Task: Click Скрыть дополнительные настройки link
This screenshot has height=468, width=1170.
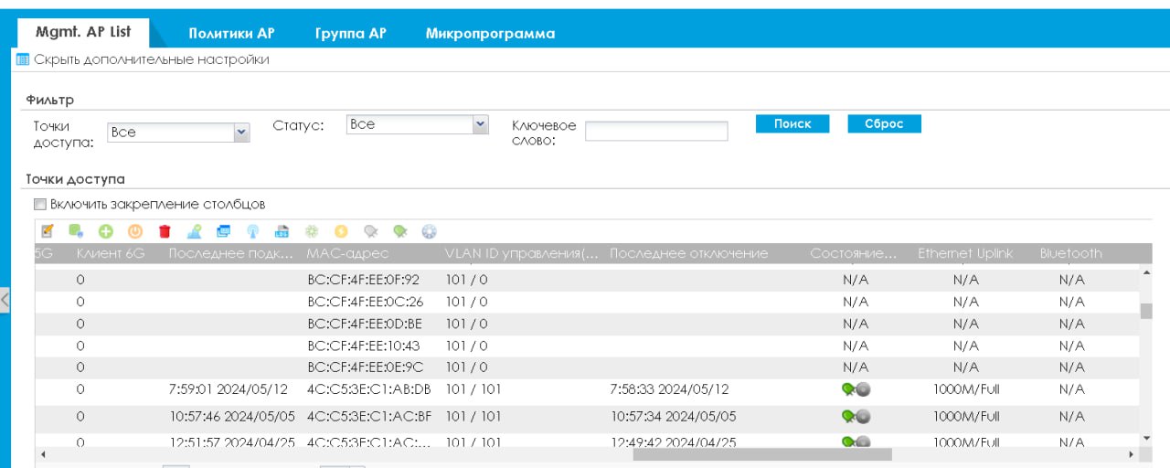Action: tap(152, 59)
